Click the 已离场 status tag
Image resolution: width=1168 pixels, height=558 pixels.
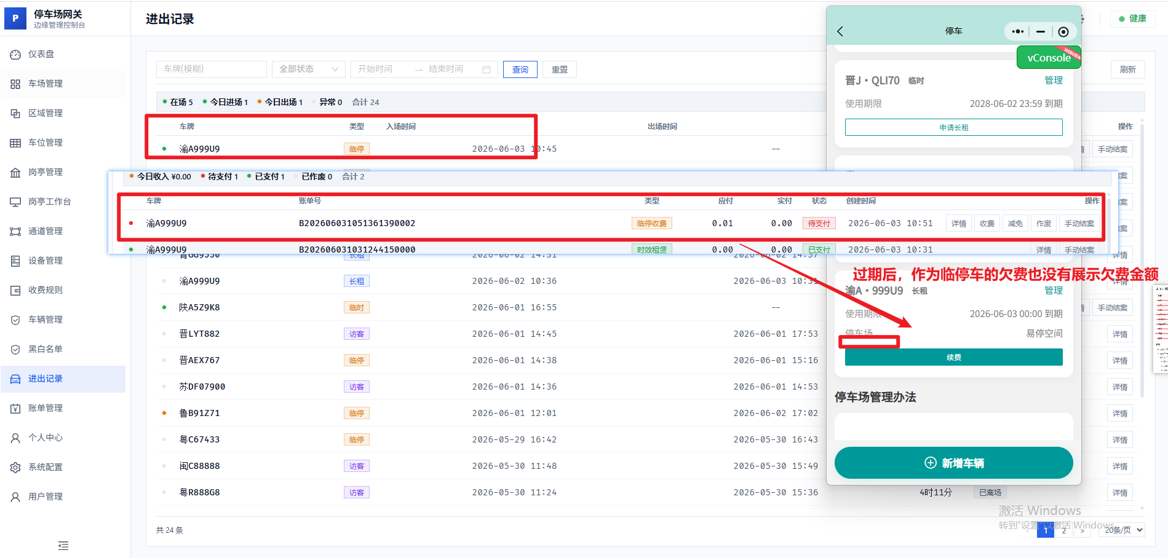990,492
